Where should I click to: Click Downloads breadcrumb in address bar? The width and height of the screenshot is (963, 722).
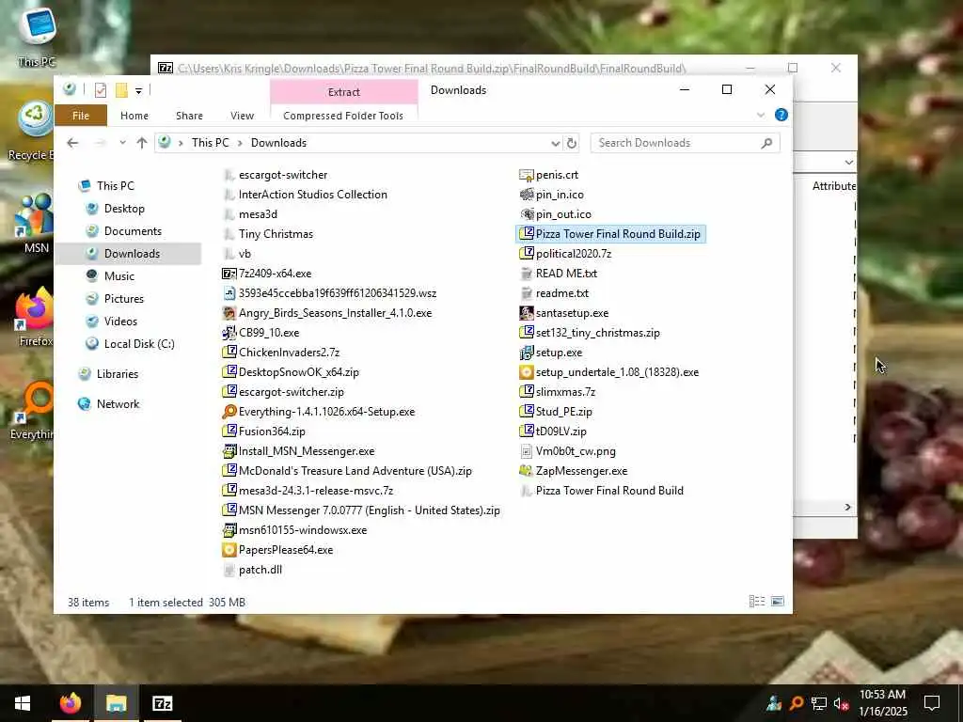278,143
